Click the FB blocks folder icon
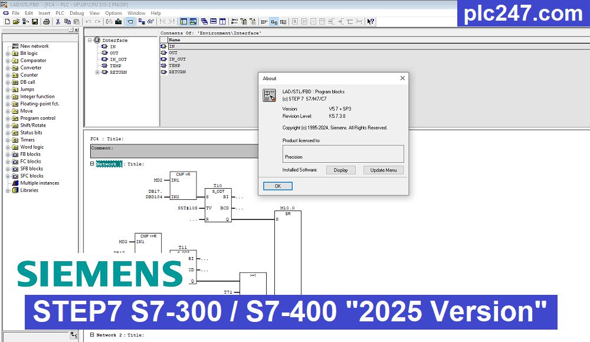Image resolution: width=590 pixels, height=342 pixels. pos(15,154)
